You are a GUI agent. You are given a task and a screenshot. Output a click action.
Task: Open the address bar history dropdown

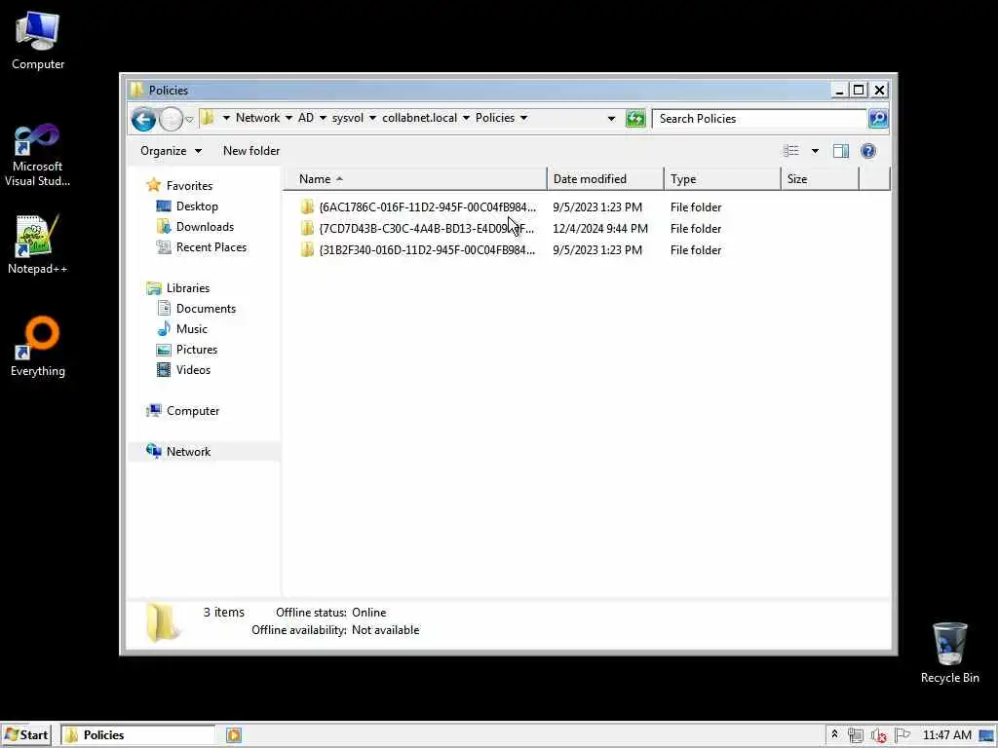pos(611,118)
